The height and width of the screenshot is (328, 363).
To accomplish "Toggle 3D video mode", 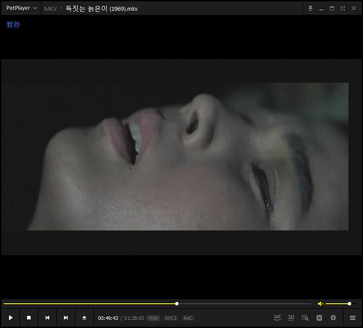I will click(x=291, y=318).
